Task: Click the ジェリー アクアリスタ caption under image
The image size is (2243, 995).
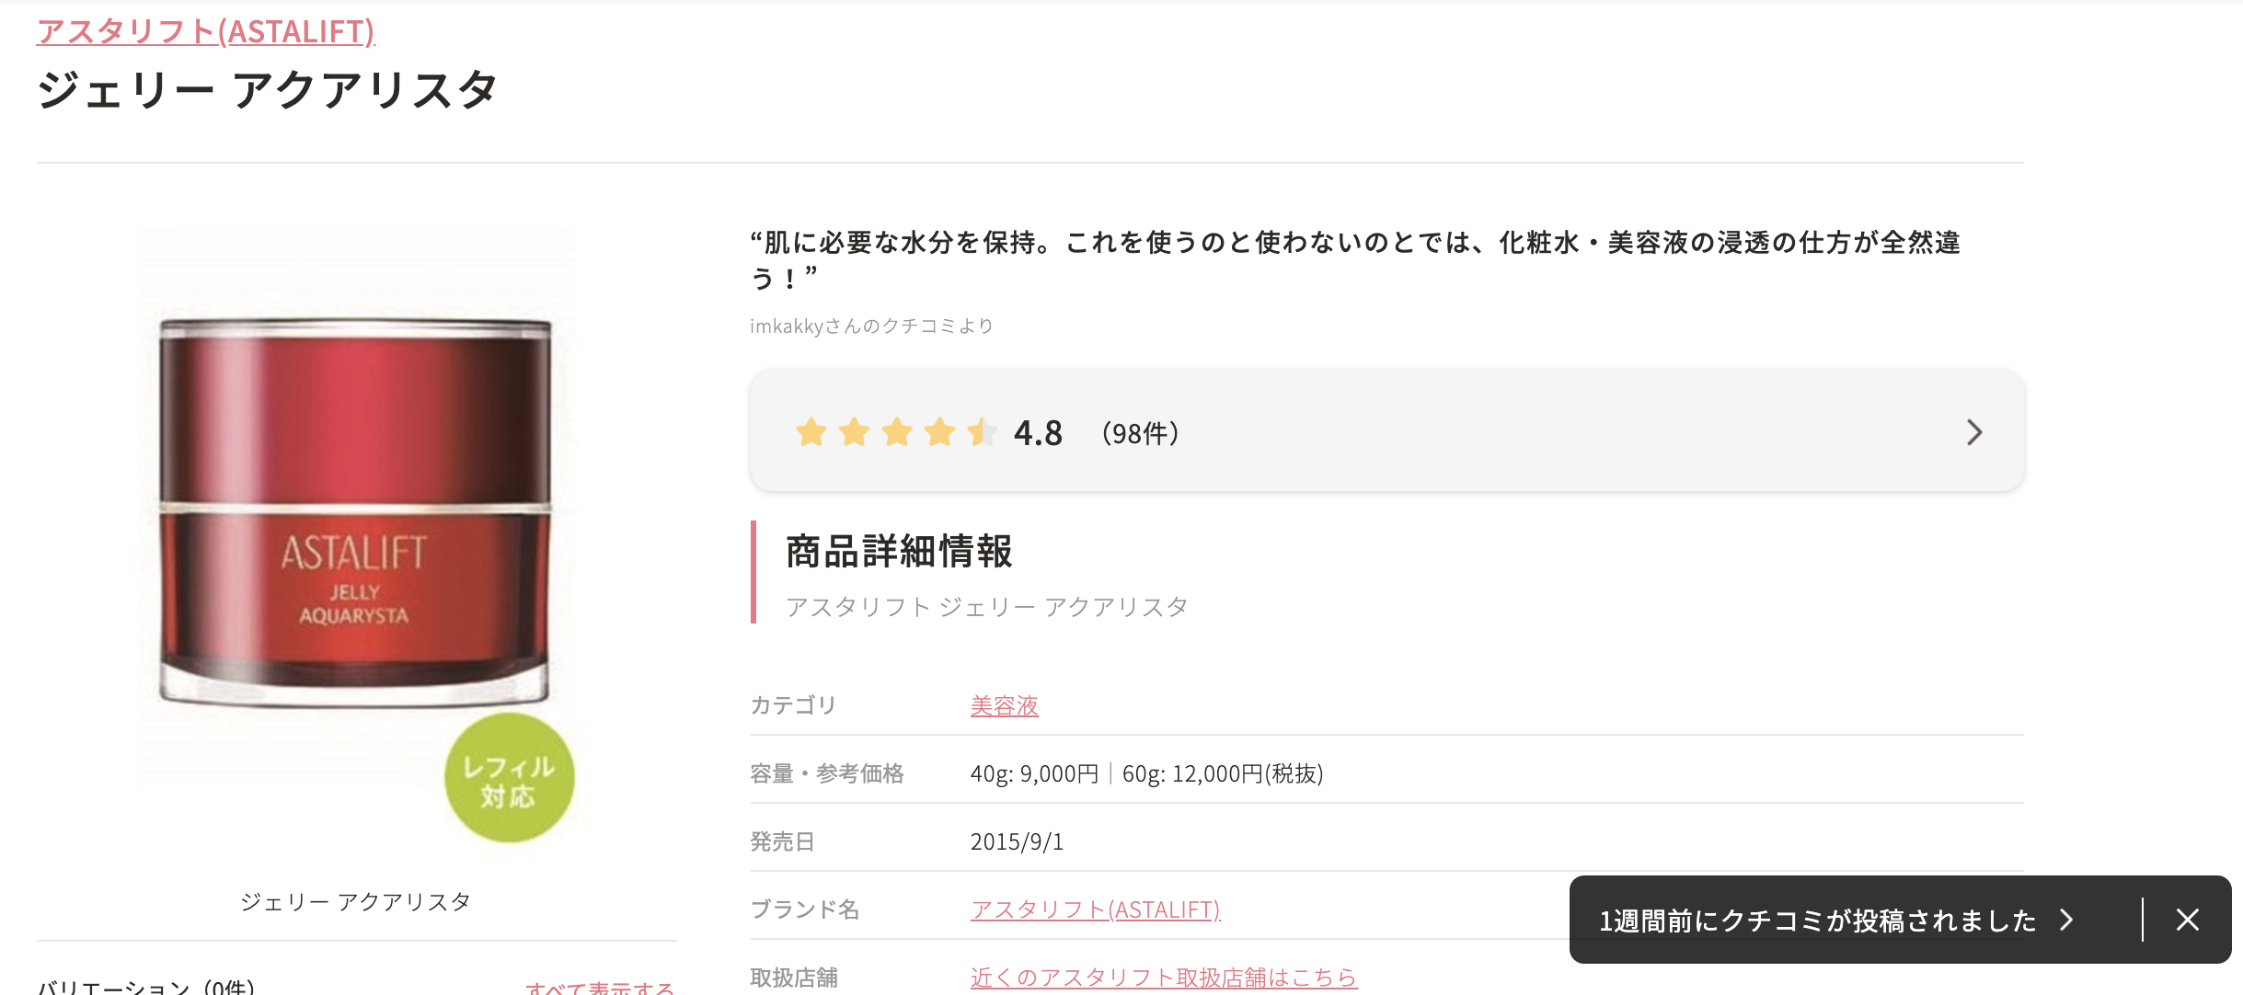Action: point(355,901)
